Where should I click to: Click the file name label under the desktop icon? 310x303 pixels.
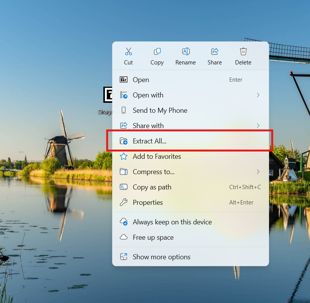(x=105, y=112)
